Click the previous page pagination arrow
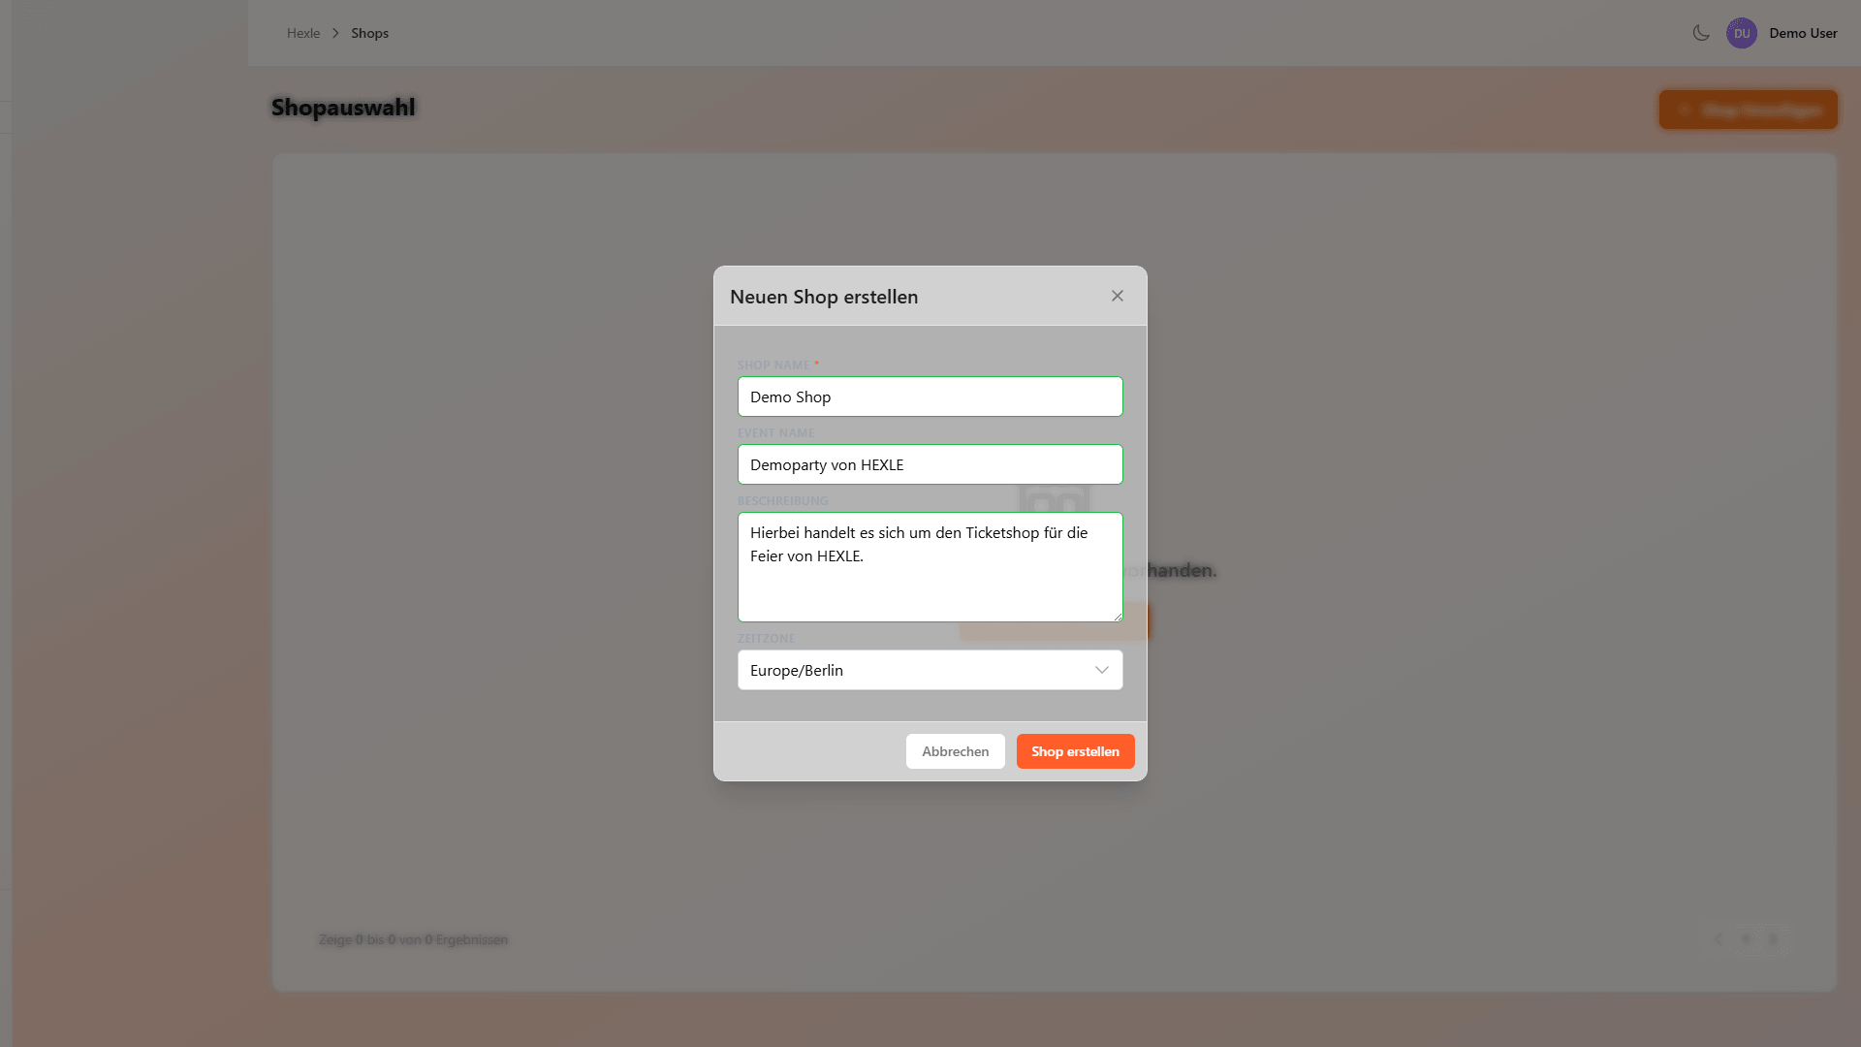The height and width of the screenshot is (1047, 1861). click(x=1719, y=938)
